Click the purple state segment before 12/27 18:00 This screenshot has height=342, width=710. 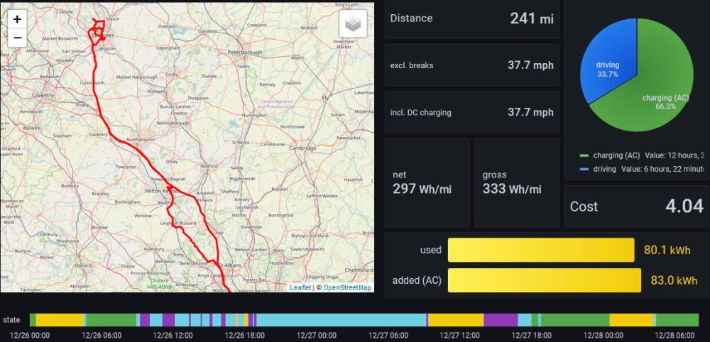click(x=501, y=320)
